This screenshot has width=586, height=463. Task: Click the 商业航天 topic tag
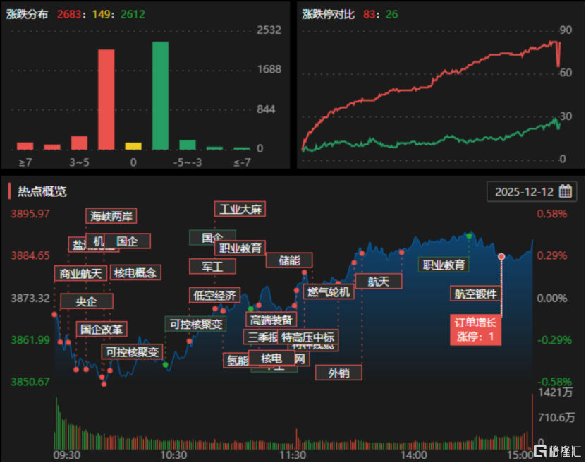pyautogui.click(x=80, y=273)
